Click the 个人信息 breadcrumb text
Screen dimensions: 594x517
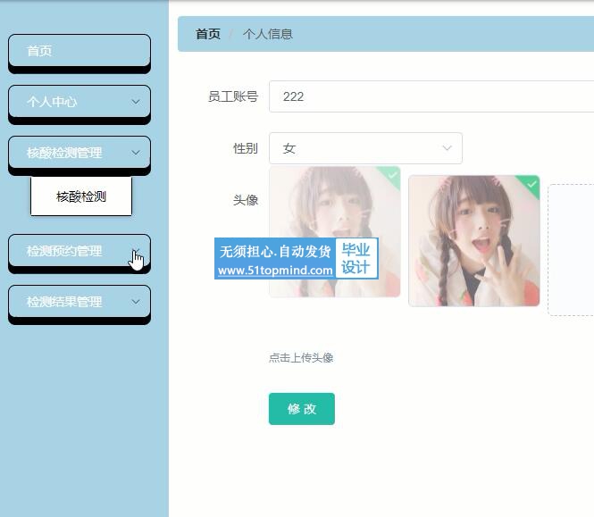click(x=268, y=34)
